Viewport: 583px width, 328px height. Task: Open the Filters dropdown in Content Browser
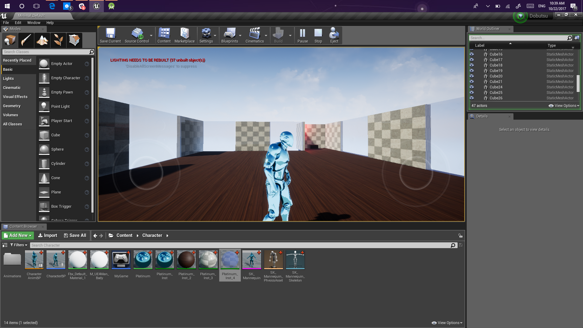point(19,245)
